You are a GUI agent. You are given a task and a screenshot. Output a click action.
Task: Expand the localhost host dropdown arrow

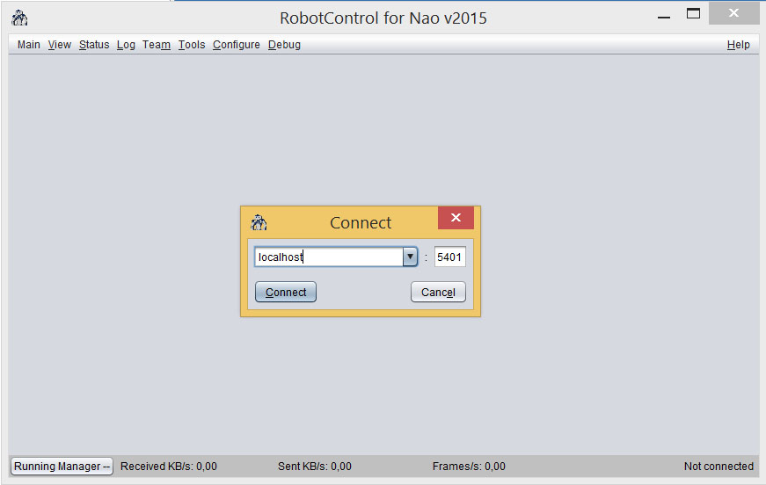click(410, 257)
